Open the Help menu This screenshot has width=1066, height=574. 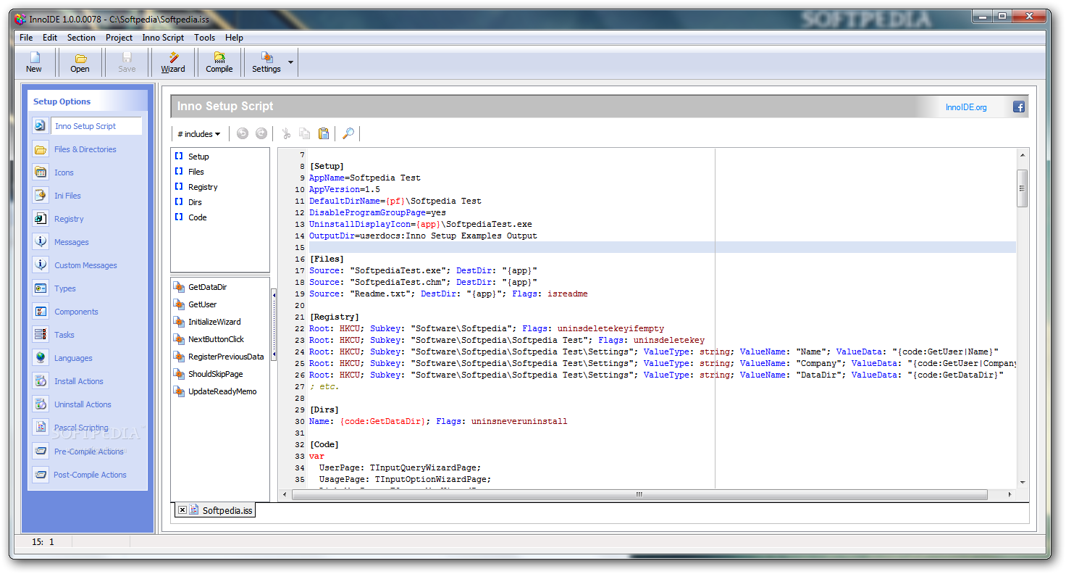(234, 38)
